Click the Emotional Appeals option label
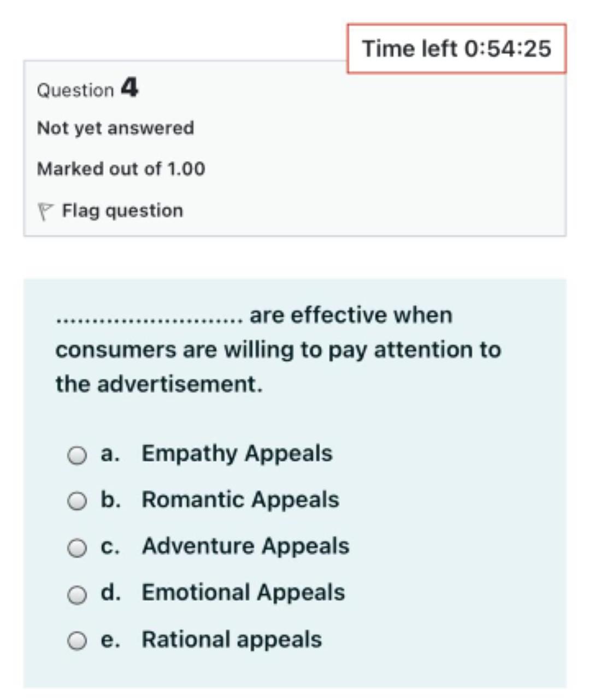 tap(243, 593)
